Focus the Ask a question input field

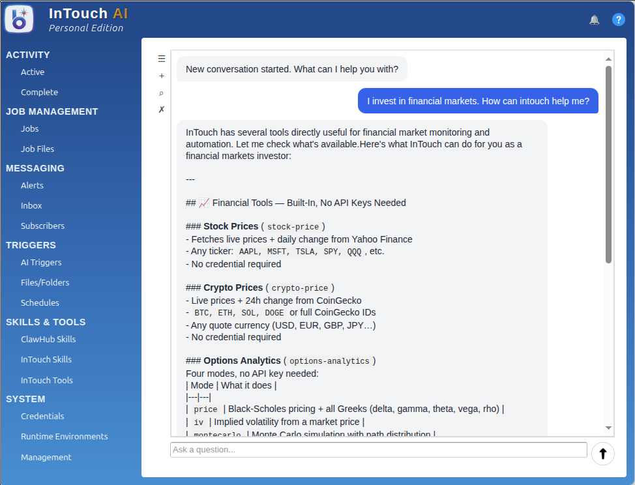point(379,450)
